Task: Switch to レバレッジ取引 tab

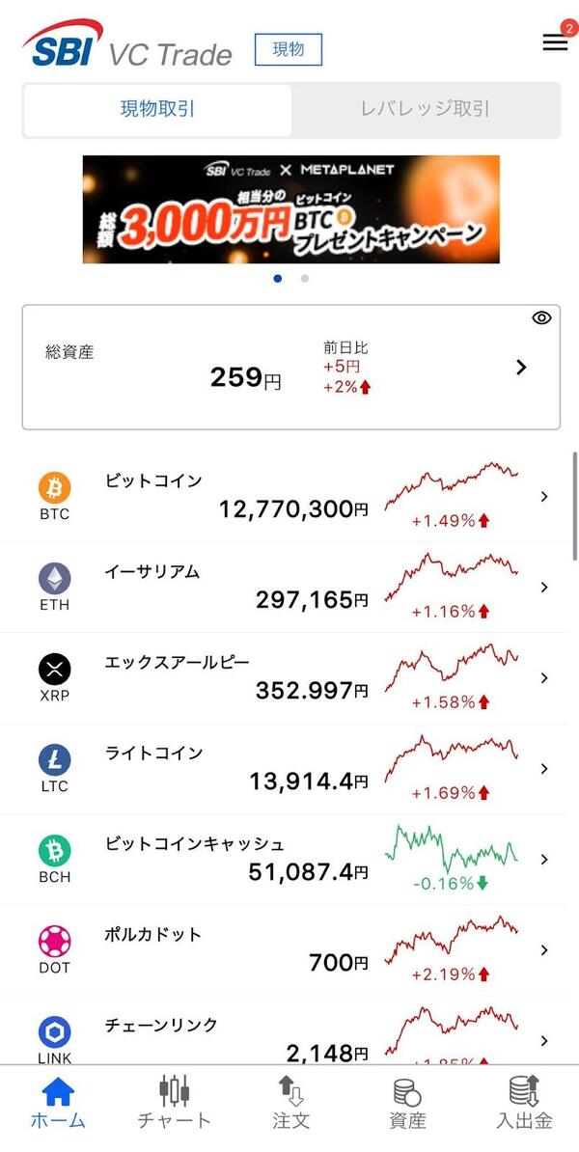Action: (425, 109)
